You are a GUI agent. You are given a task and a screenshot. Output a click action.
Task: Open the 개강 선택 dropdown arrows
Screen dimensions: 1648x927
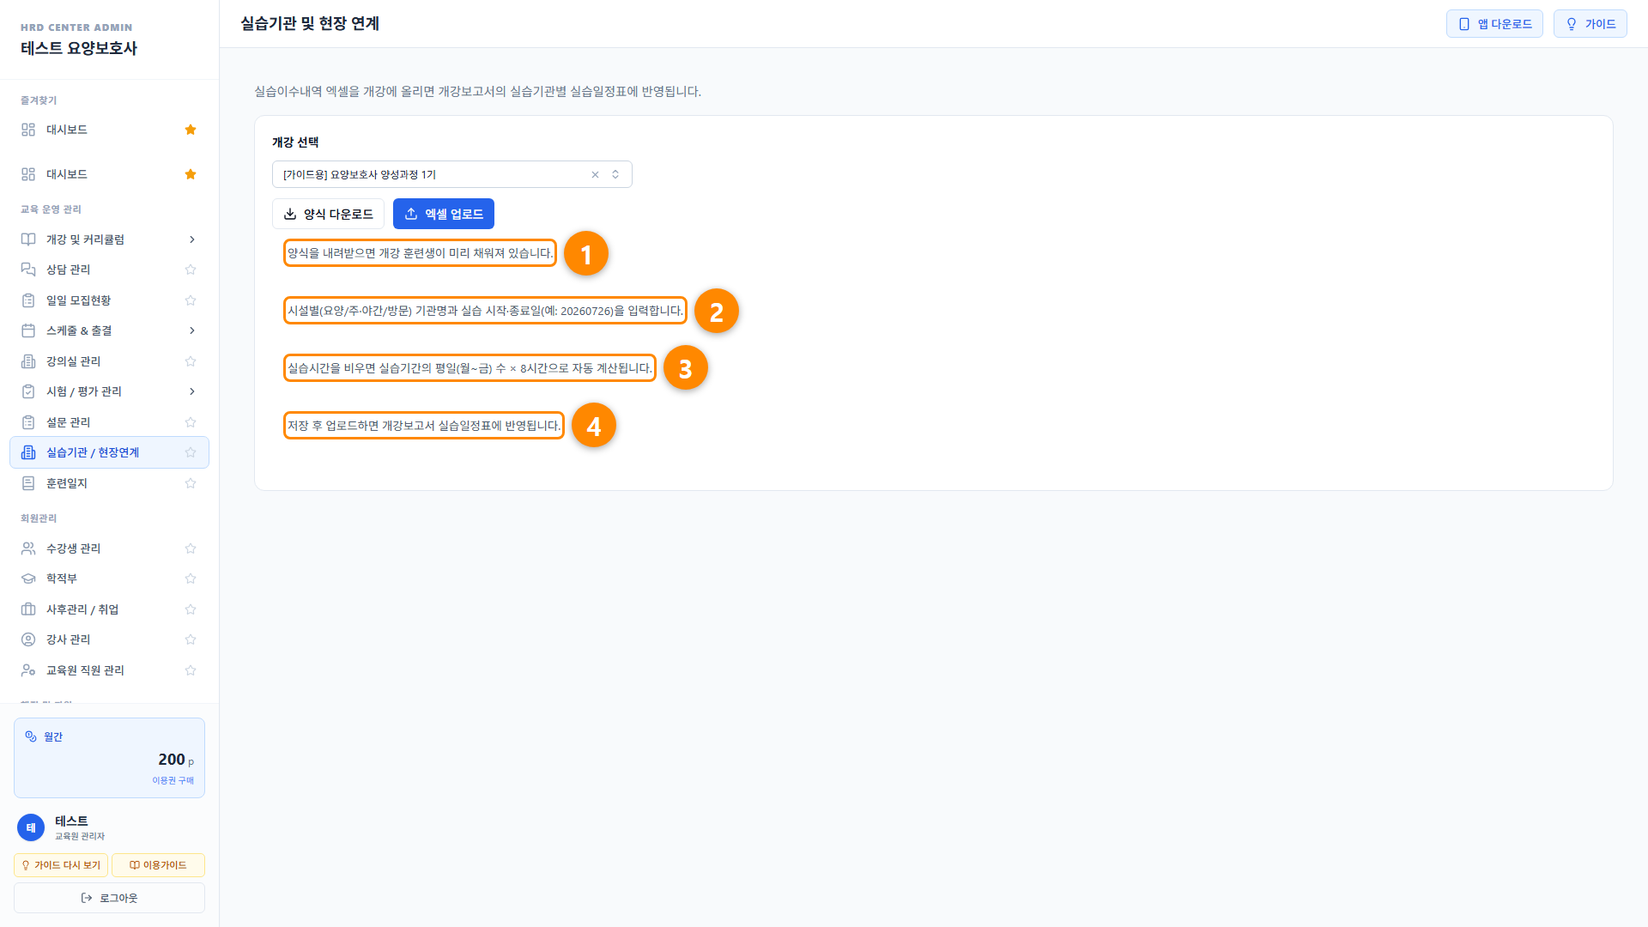tap(615, 174)
